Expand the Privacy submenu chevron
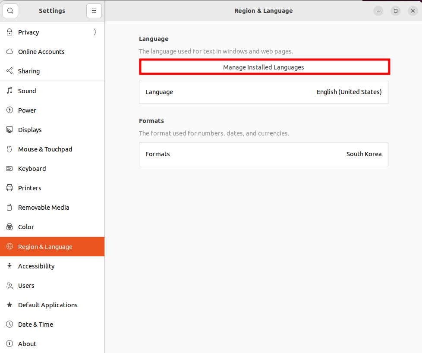This screenshot has width=422, height=353. click(x=95, y=32)
